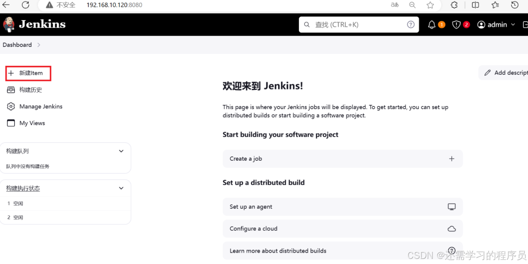Open favorites list icon
Image resolution: width=528 pixels, height=264 pixels.
point(495,5)
